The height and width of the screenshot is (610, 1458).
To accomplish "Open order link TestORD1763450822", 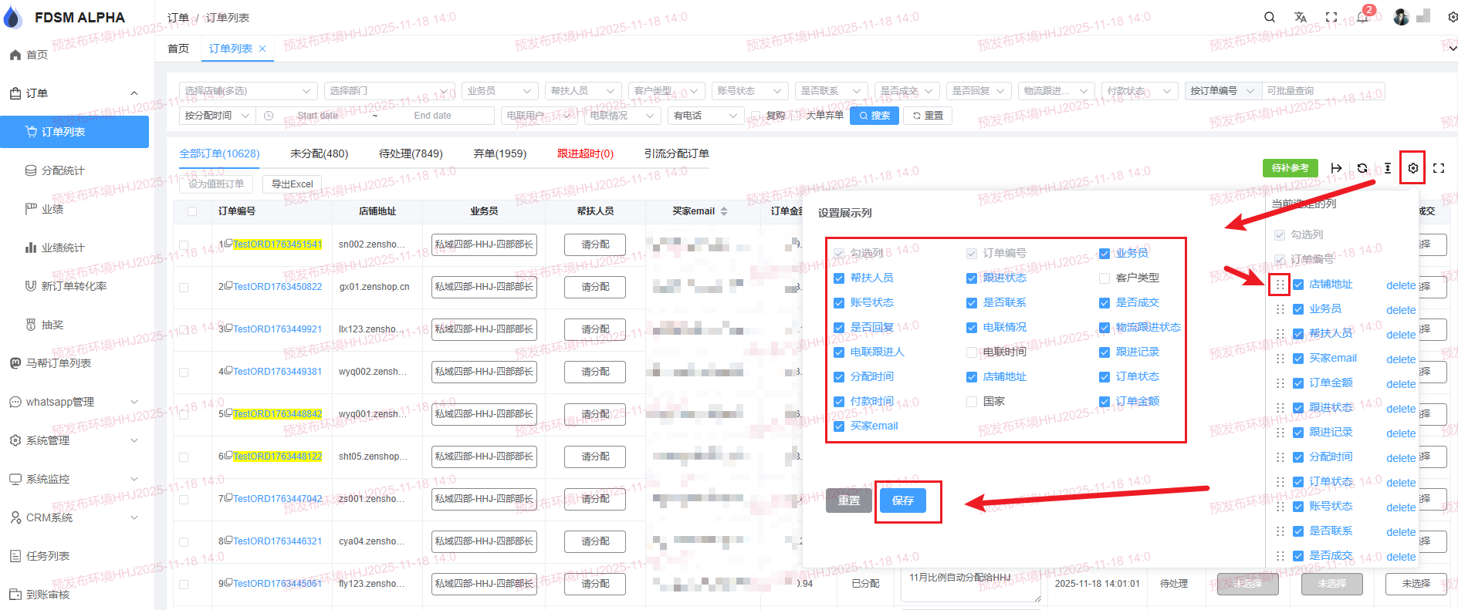I will tap(277, 287).
